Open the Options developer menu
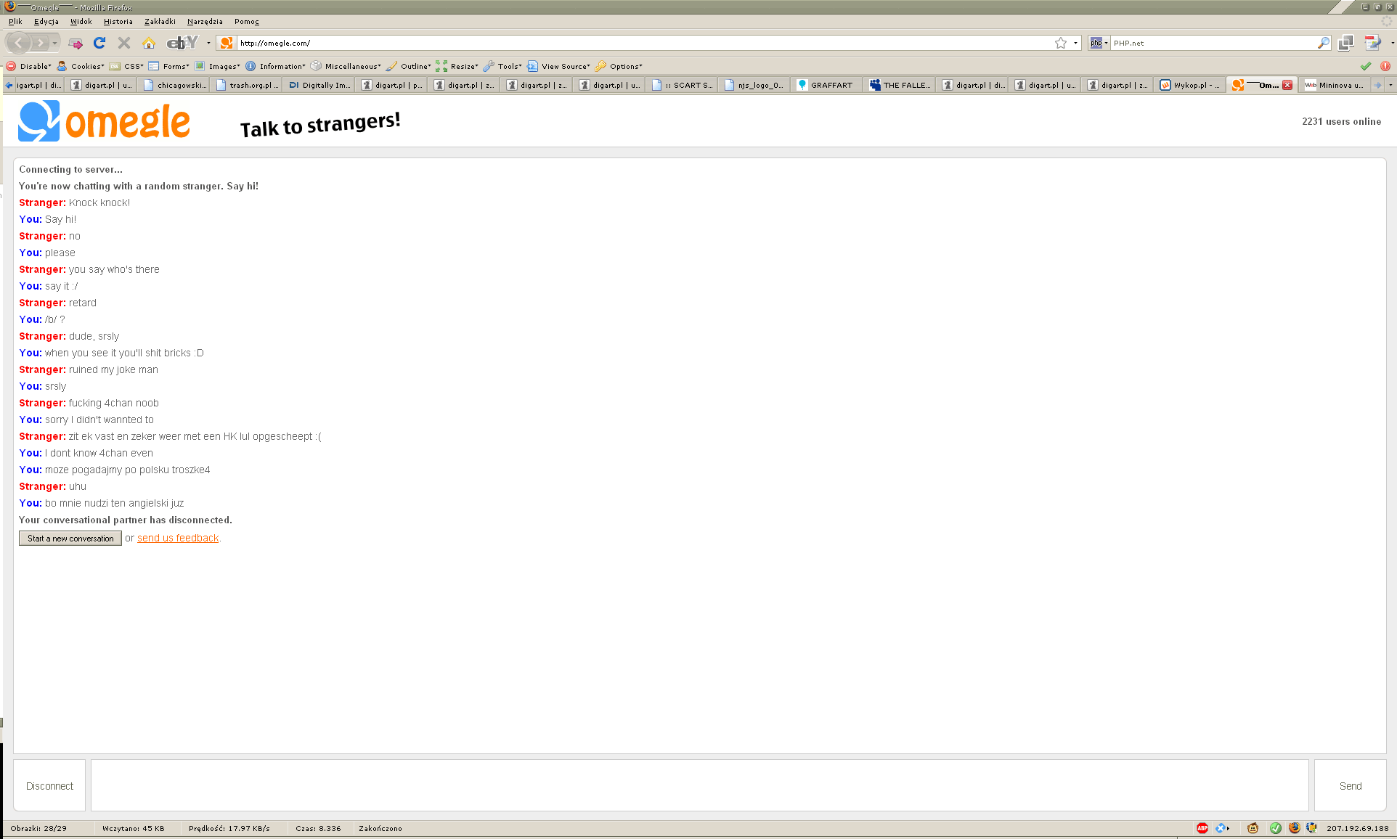The height and width of the screenshot is (839, 1397). coord(619,66)
